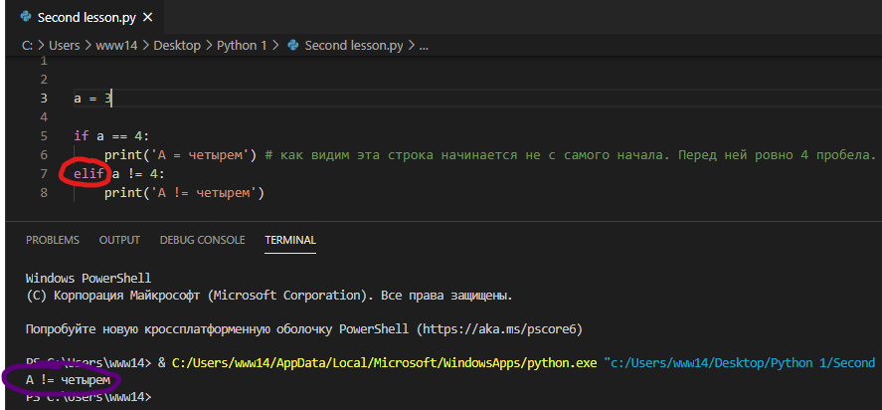This screenshot has height=410, width=882.
Task: Click line number 8 in gutter
Action: [44, 193]
